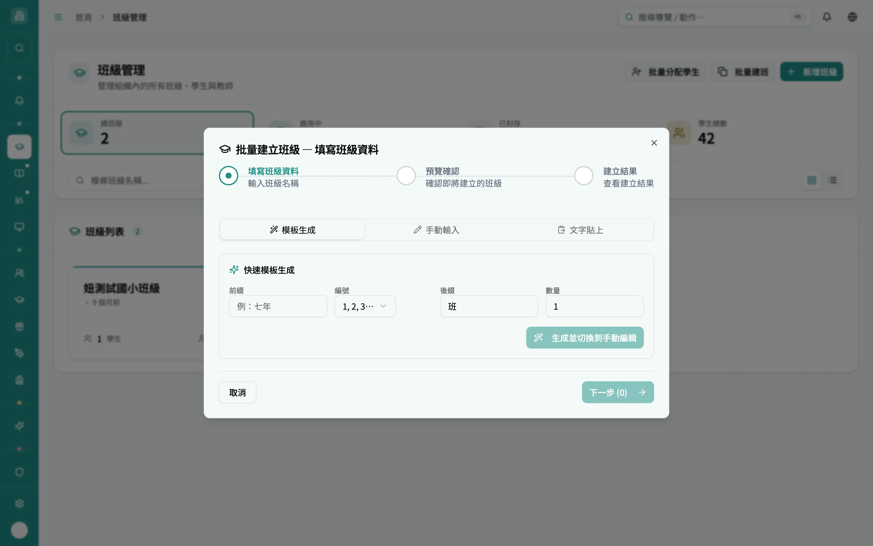Click 首頁 breadcrumb link
The image size is (873, 546).
83,17
